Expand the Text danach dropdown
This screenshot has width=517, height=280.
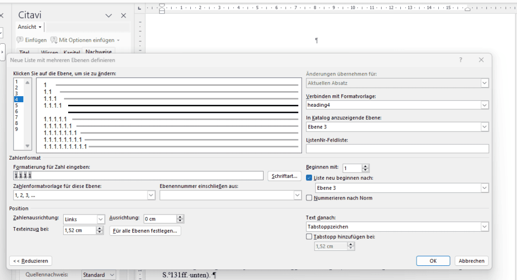[x=485, y=227]
